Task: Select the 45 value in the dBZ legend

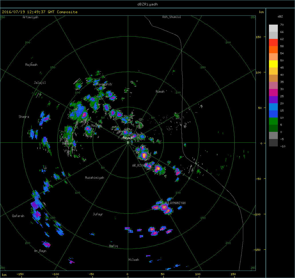Action: [x=282, y=68]
